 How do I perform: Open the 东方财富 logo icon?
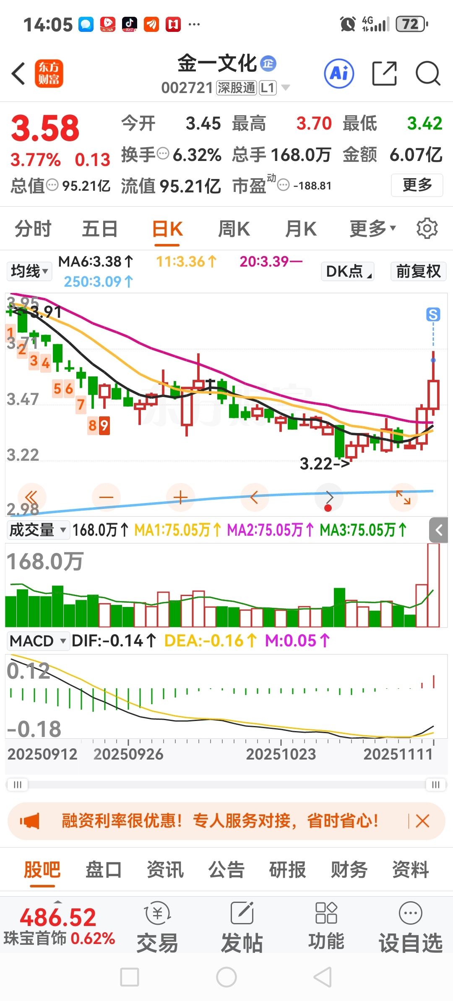tap(49, 73)
